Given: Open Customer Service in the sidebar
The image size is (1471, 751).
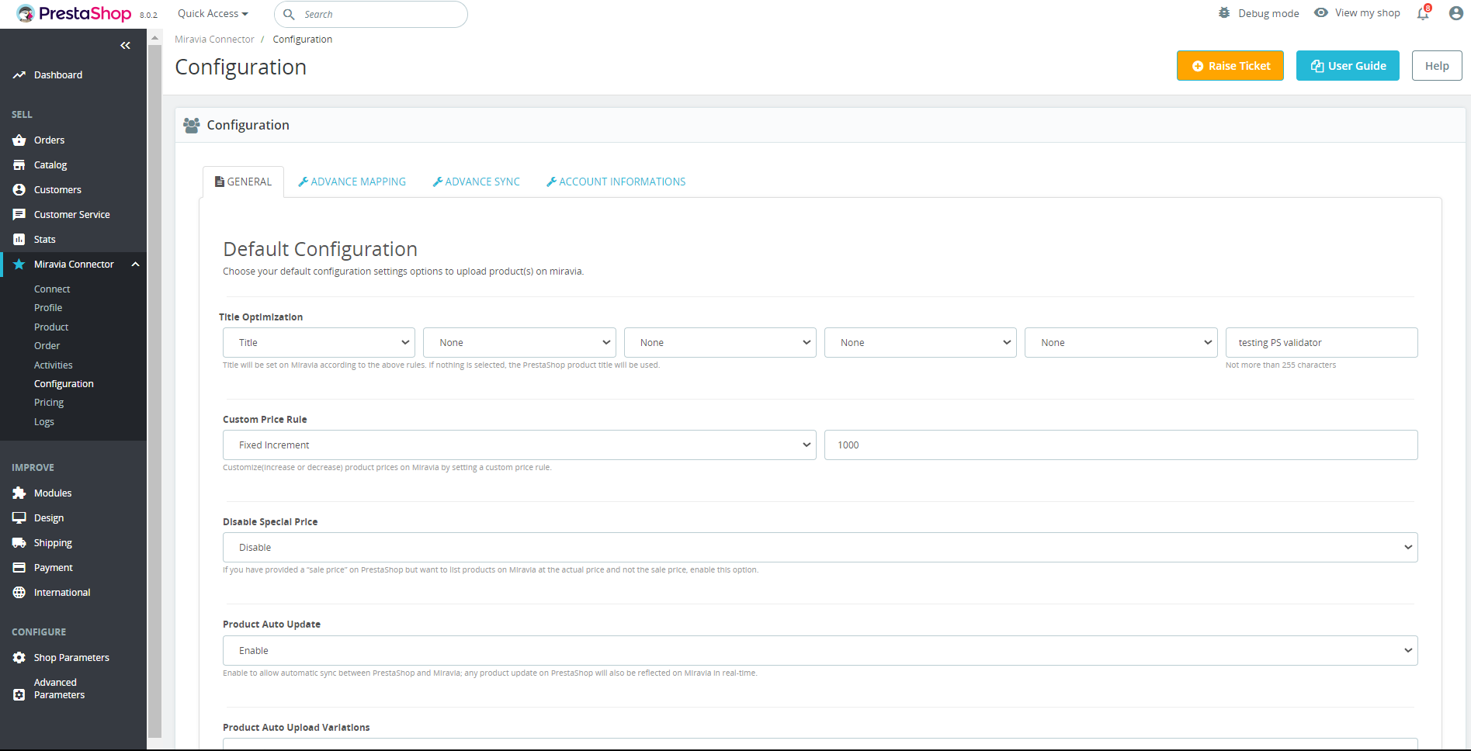Looking at the screenshot, I should [x=72, y=215].
